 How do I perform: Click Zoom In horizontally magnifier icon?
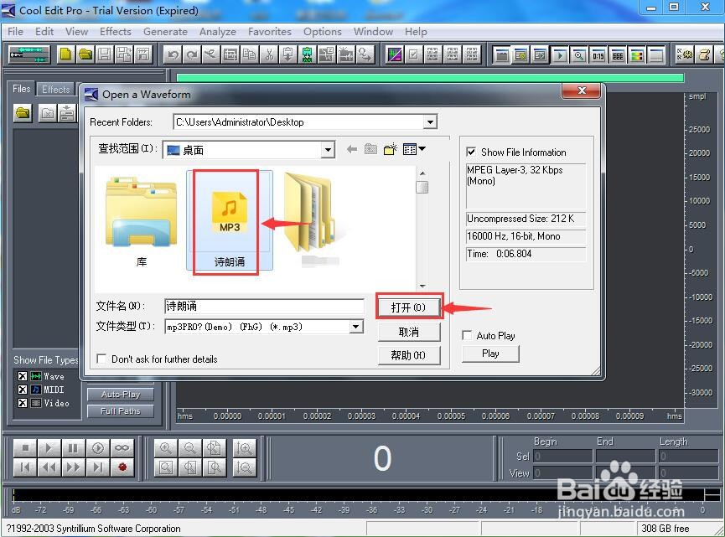pyautogui.click(x=165, y=448)
